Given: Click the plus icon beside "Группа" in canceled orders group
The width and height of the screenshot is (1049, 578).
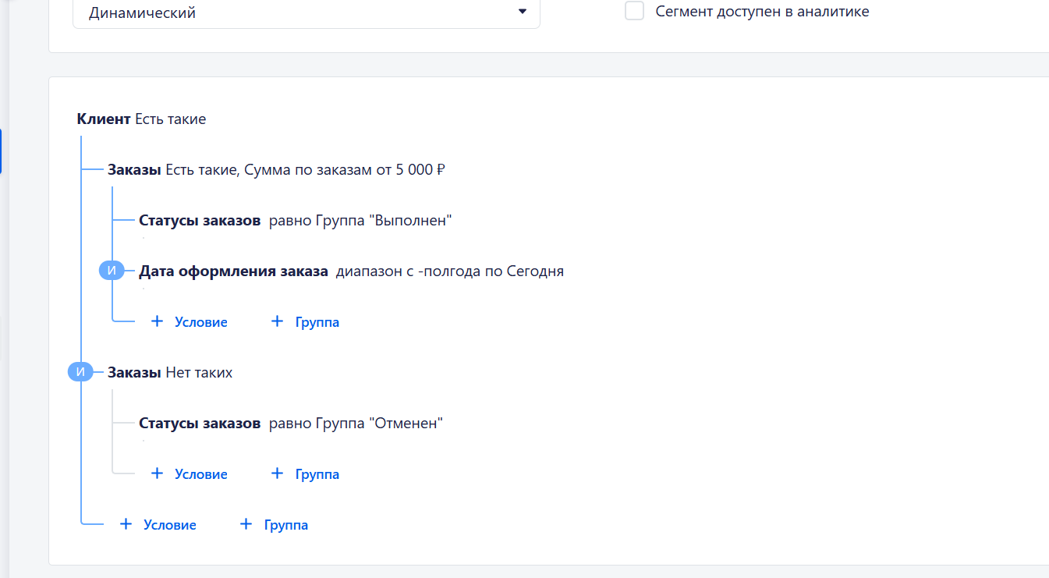Looking at the screenshot, I should 277,473.
